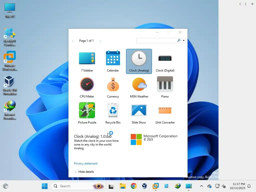Open Internet Download Manager desktop shortcut
The height and width of the screenshot is (192, 256).
[10, 110]
